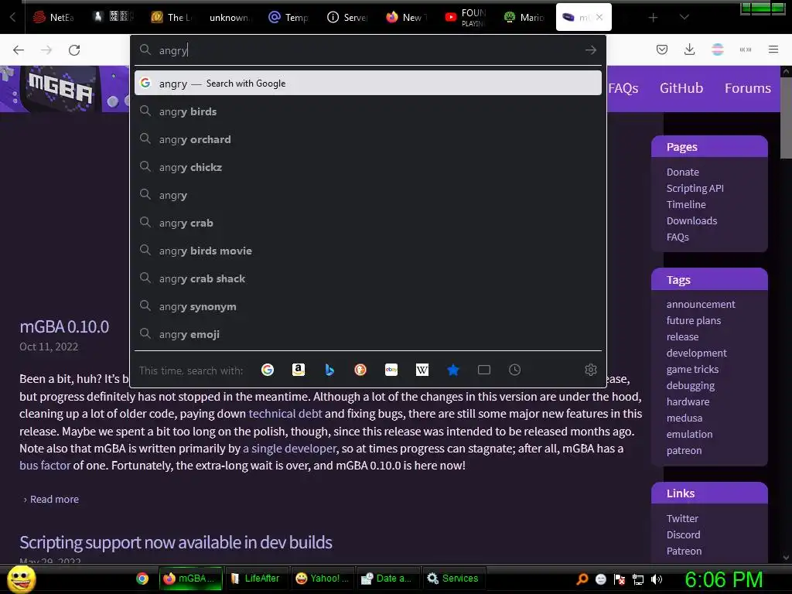The width and height of the screenshot is (792, 594).
Task: Open the hamburger application menu
Action: pos(773,49)
